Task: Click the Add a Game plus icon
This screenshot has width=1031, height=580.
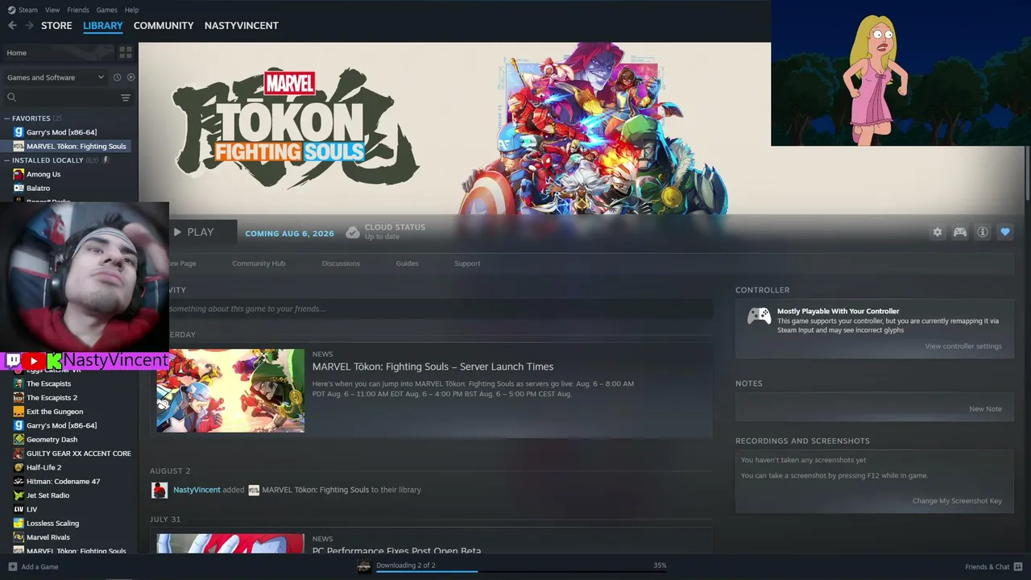Action: [13, 566]
